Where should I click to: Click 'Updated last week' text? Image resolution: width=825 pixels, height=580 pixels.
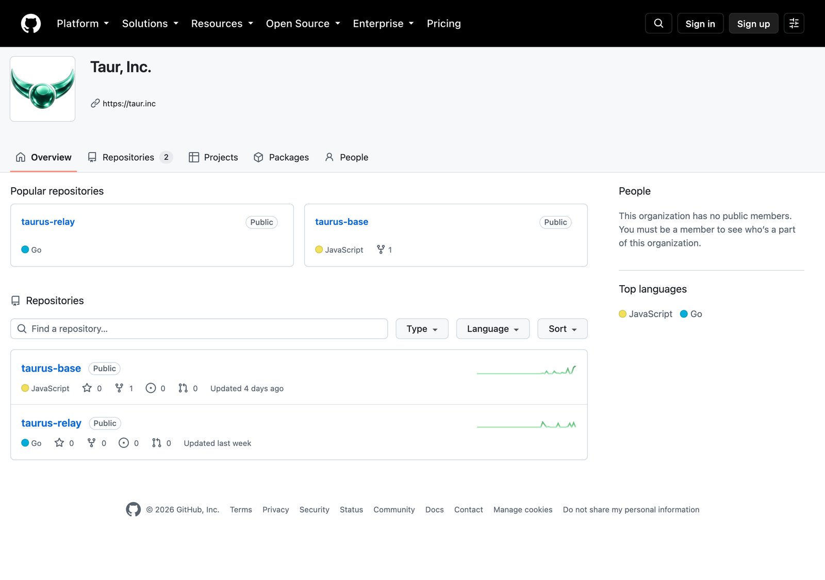point(218,443)
